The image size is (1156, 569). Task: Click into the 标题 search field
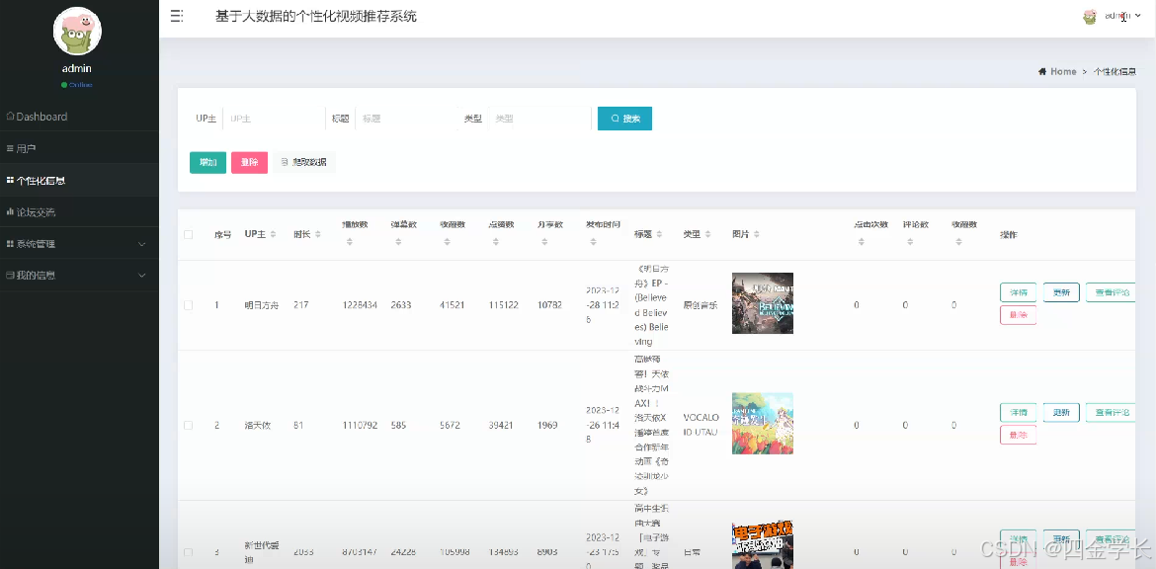[x=405, y=118]
